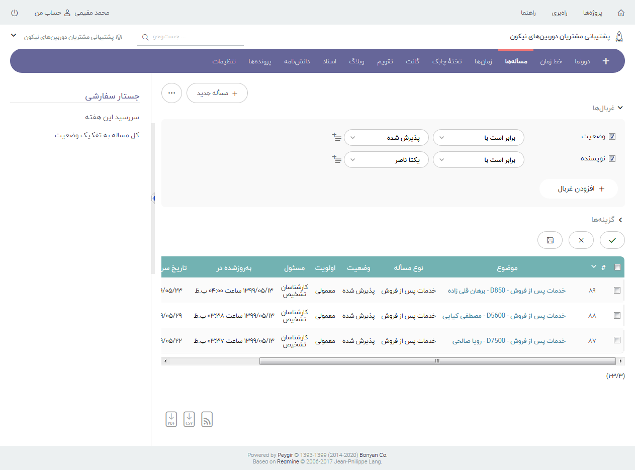Image resolution: width=635 pixels, height=470 pixels.
Task: Switch to the خط زمان tab
Action: 551,61
